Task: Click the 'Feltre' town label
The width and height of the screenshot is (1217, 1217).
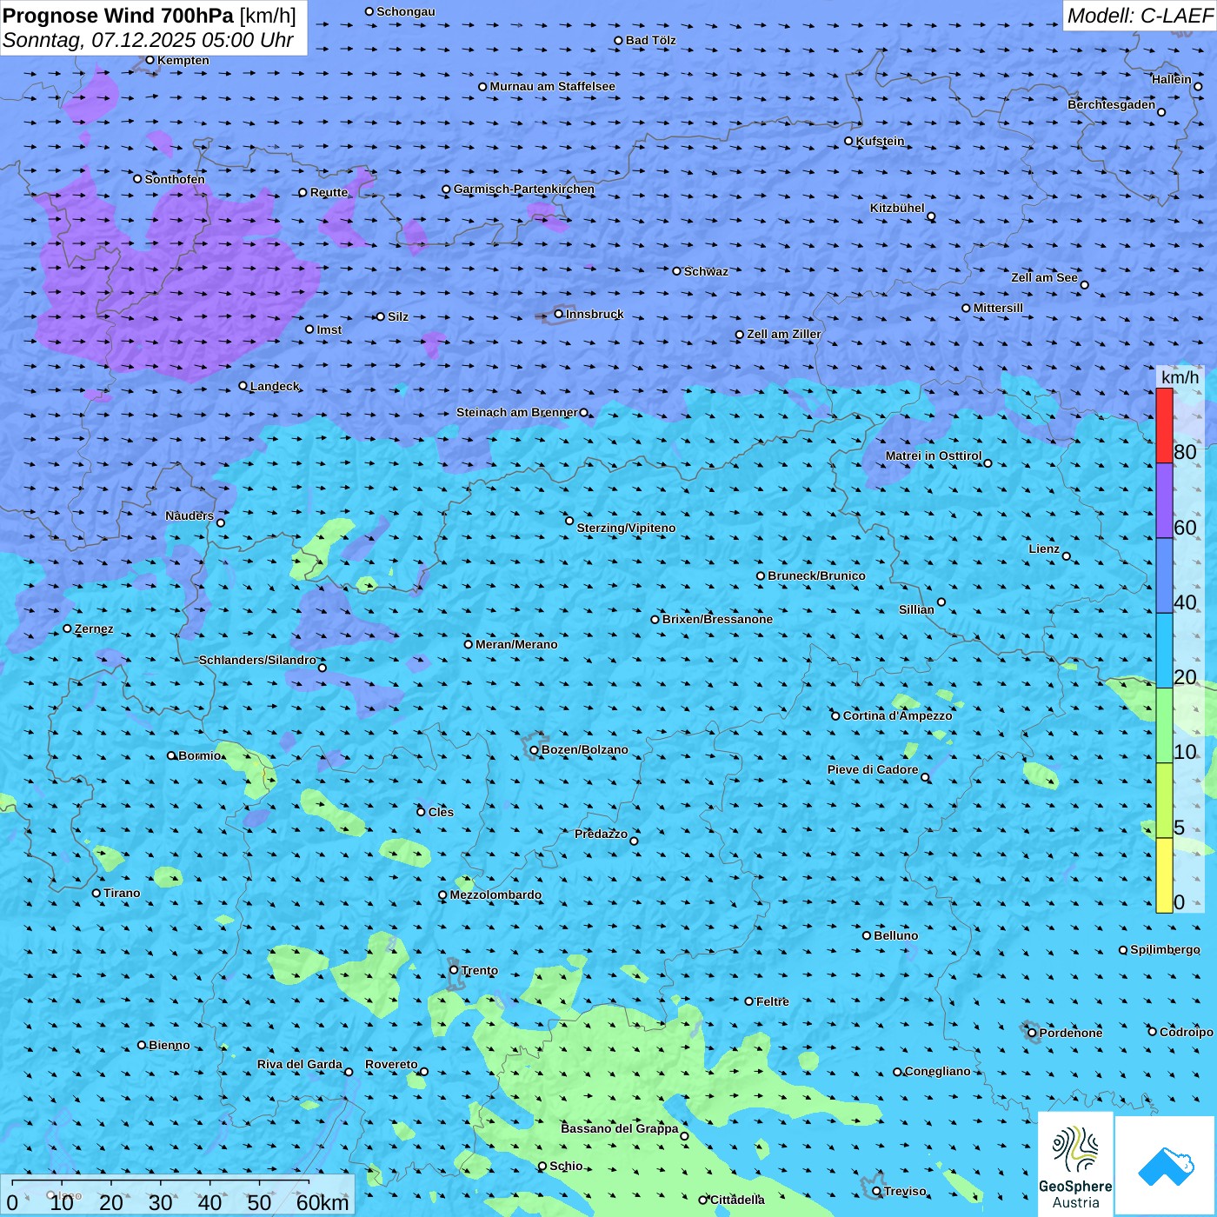Action: click(772, 1001)
